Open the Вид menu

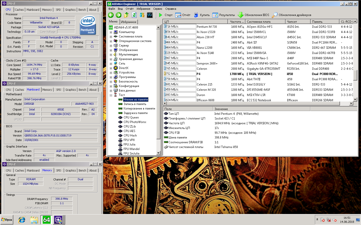point(120,9)
